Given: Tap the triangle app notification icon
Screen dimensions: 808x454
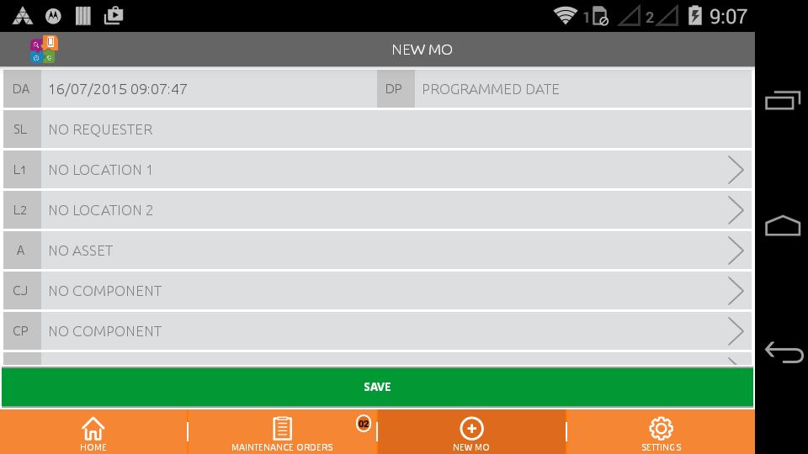Looking at the screenshot, I should coord(23,16).
